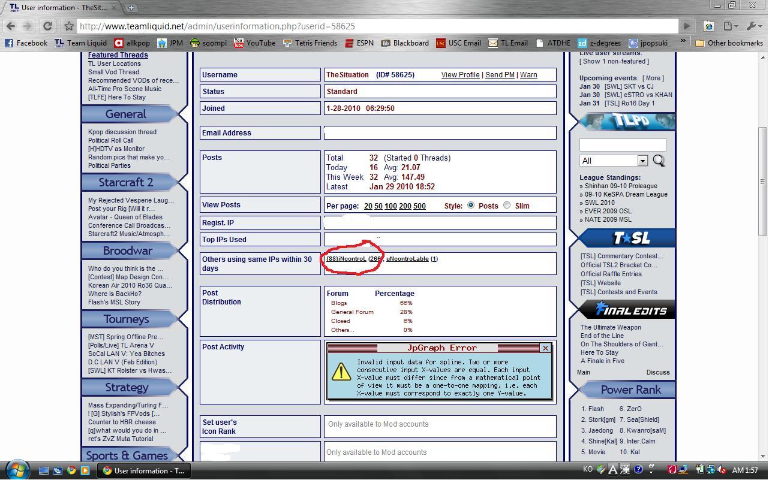Open the Starcraft 2 section header

click(x=126, y=183)
